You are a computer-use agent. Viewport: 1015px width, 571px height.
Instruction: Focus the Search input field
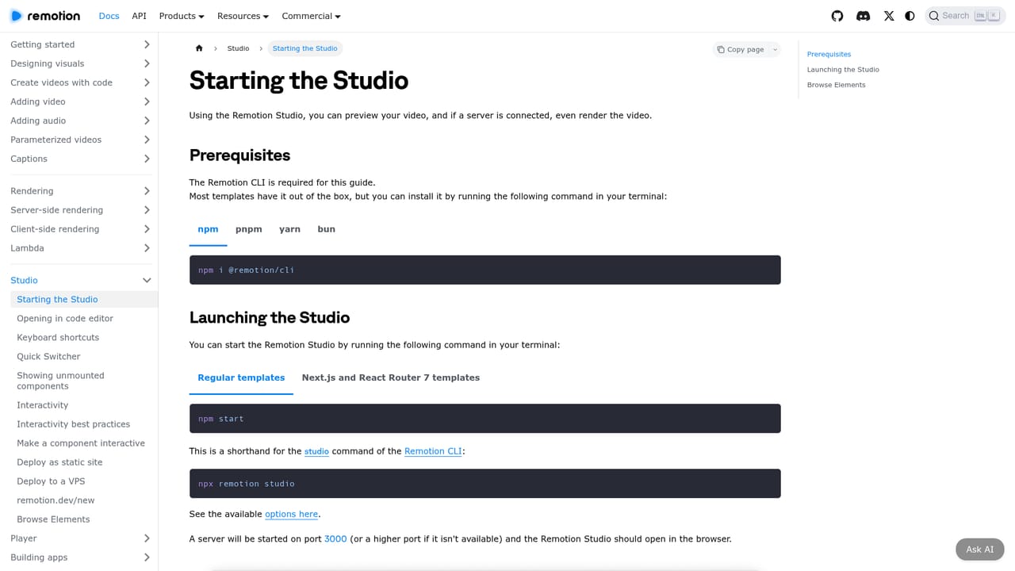(965, 16)
